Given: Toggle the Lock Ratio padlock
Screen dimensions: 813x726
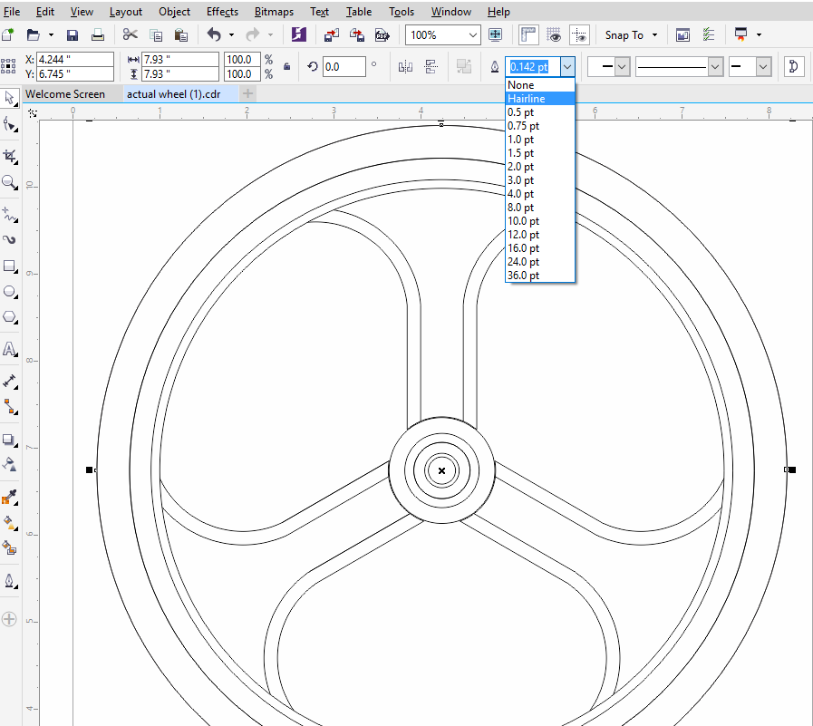Looking at the screenshot, I should 286,66.
